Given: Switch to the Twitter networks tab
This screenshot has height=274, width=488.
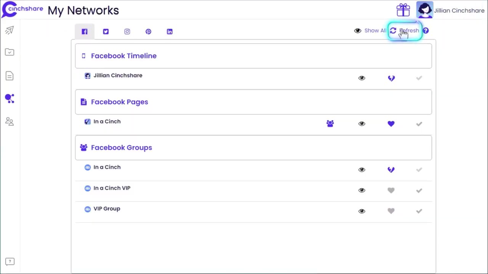Looking at the screenshot, I should click(x=106, y=32).
